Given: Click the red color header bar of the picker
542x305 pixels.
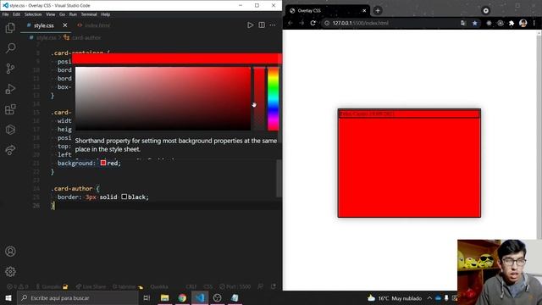Looking at the screenshot, I should 177,58.
